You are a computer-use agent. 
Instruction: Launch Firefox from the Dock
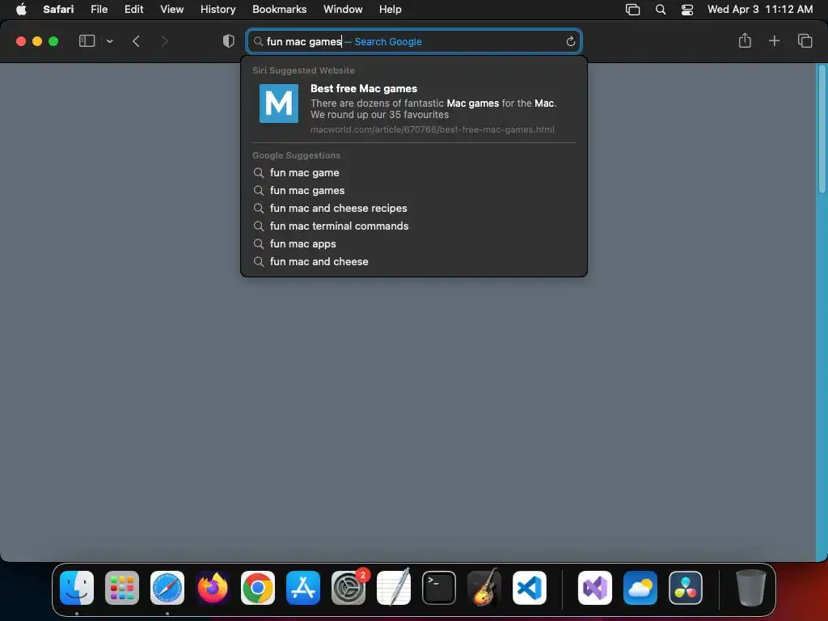tap(213, 588)
